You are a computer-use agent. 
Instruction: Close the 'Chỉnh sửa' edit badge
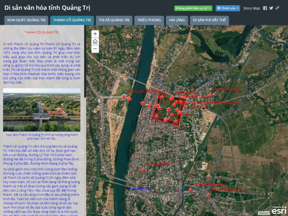[237, 8]
